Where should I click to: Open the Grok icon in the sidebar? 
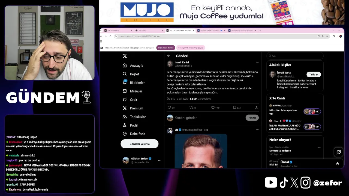click(125, 100)
